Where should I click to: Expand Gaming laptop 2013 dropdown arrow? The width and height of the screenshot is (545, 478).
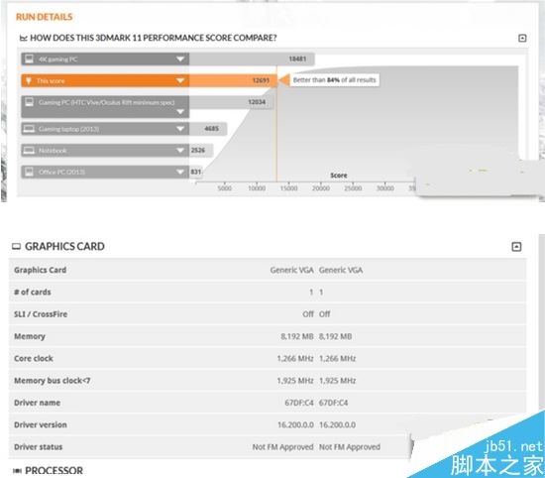[x=180, y=129]
